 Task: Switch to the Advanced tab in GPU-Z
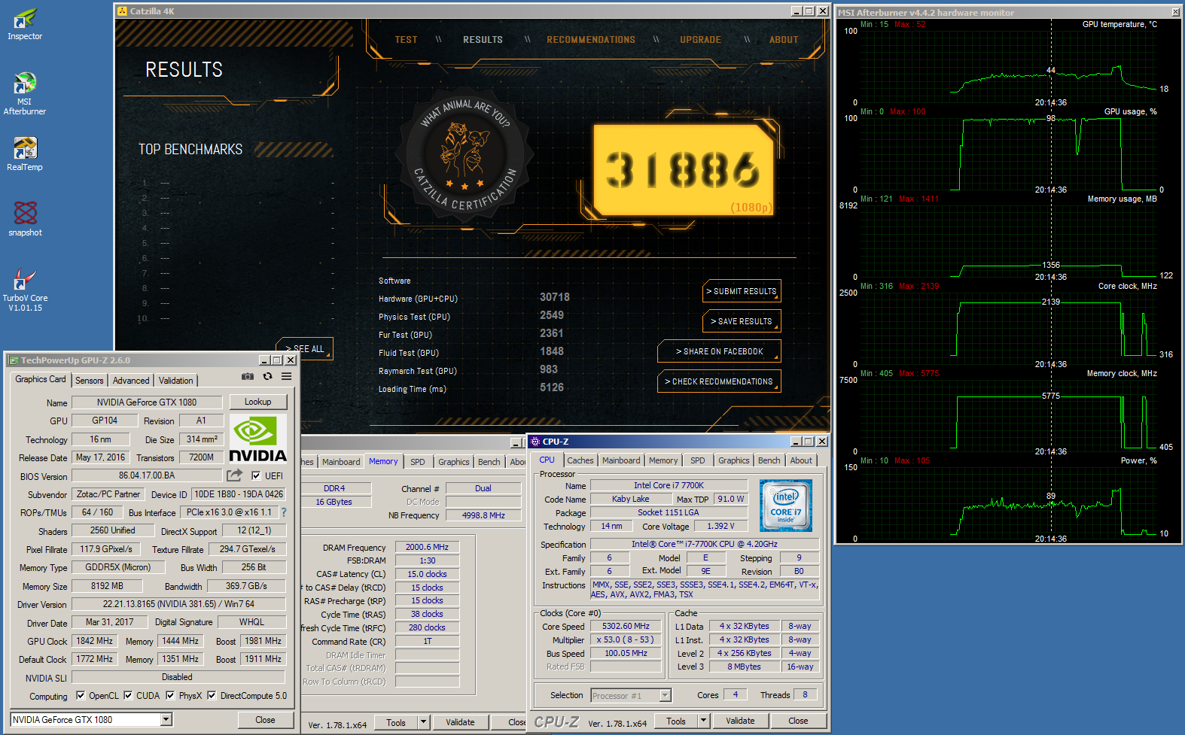coord(131,381)
